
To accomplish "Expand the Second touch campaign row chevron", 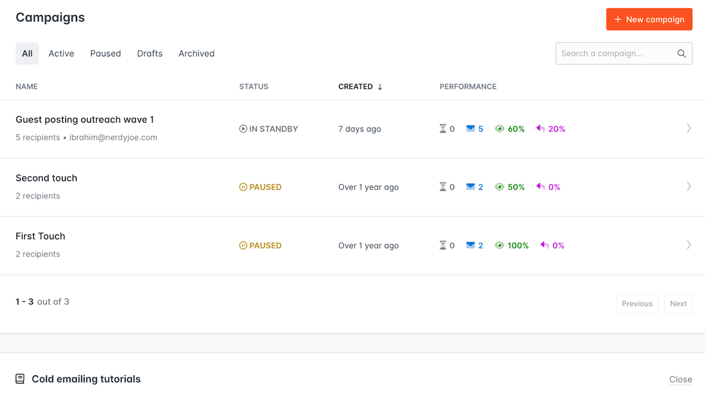I will (688, 186).
